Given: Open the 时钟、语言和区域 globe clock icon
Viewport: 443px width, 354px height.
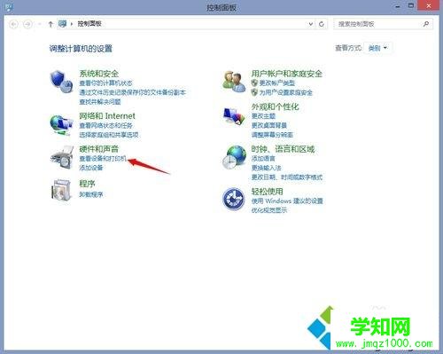Looking at the screenshot, I should (234, 157).
